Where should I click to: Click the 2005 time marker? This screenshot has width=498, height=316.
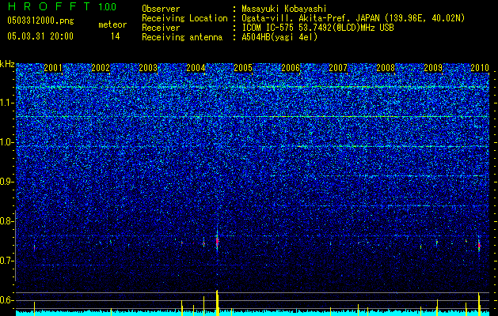(x=243, y=67)
